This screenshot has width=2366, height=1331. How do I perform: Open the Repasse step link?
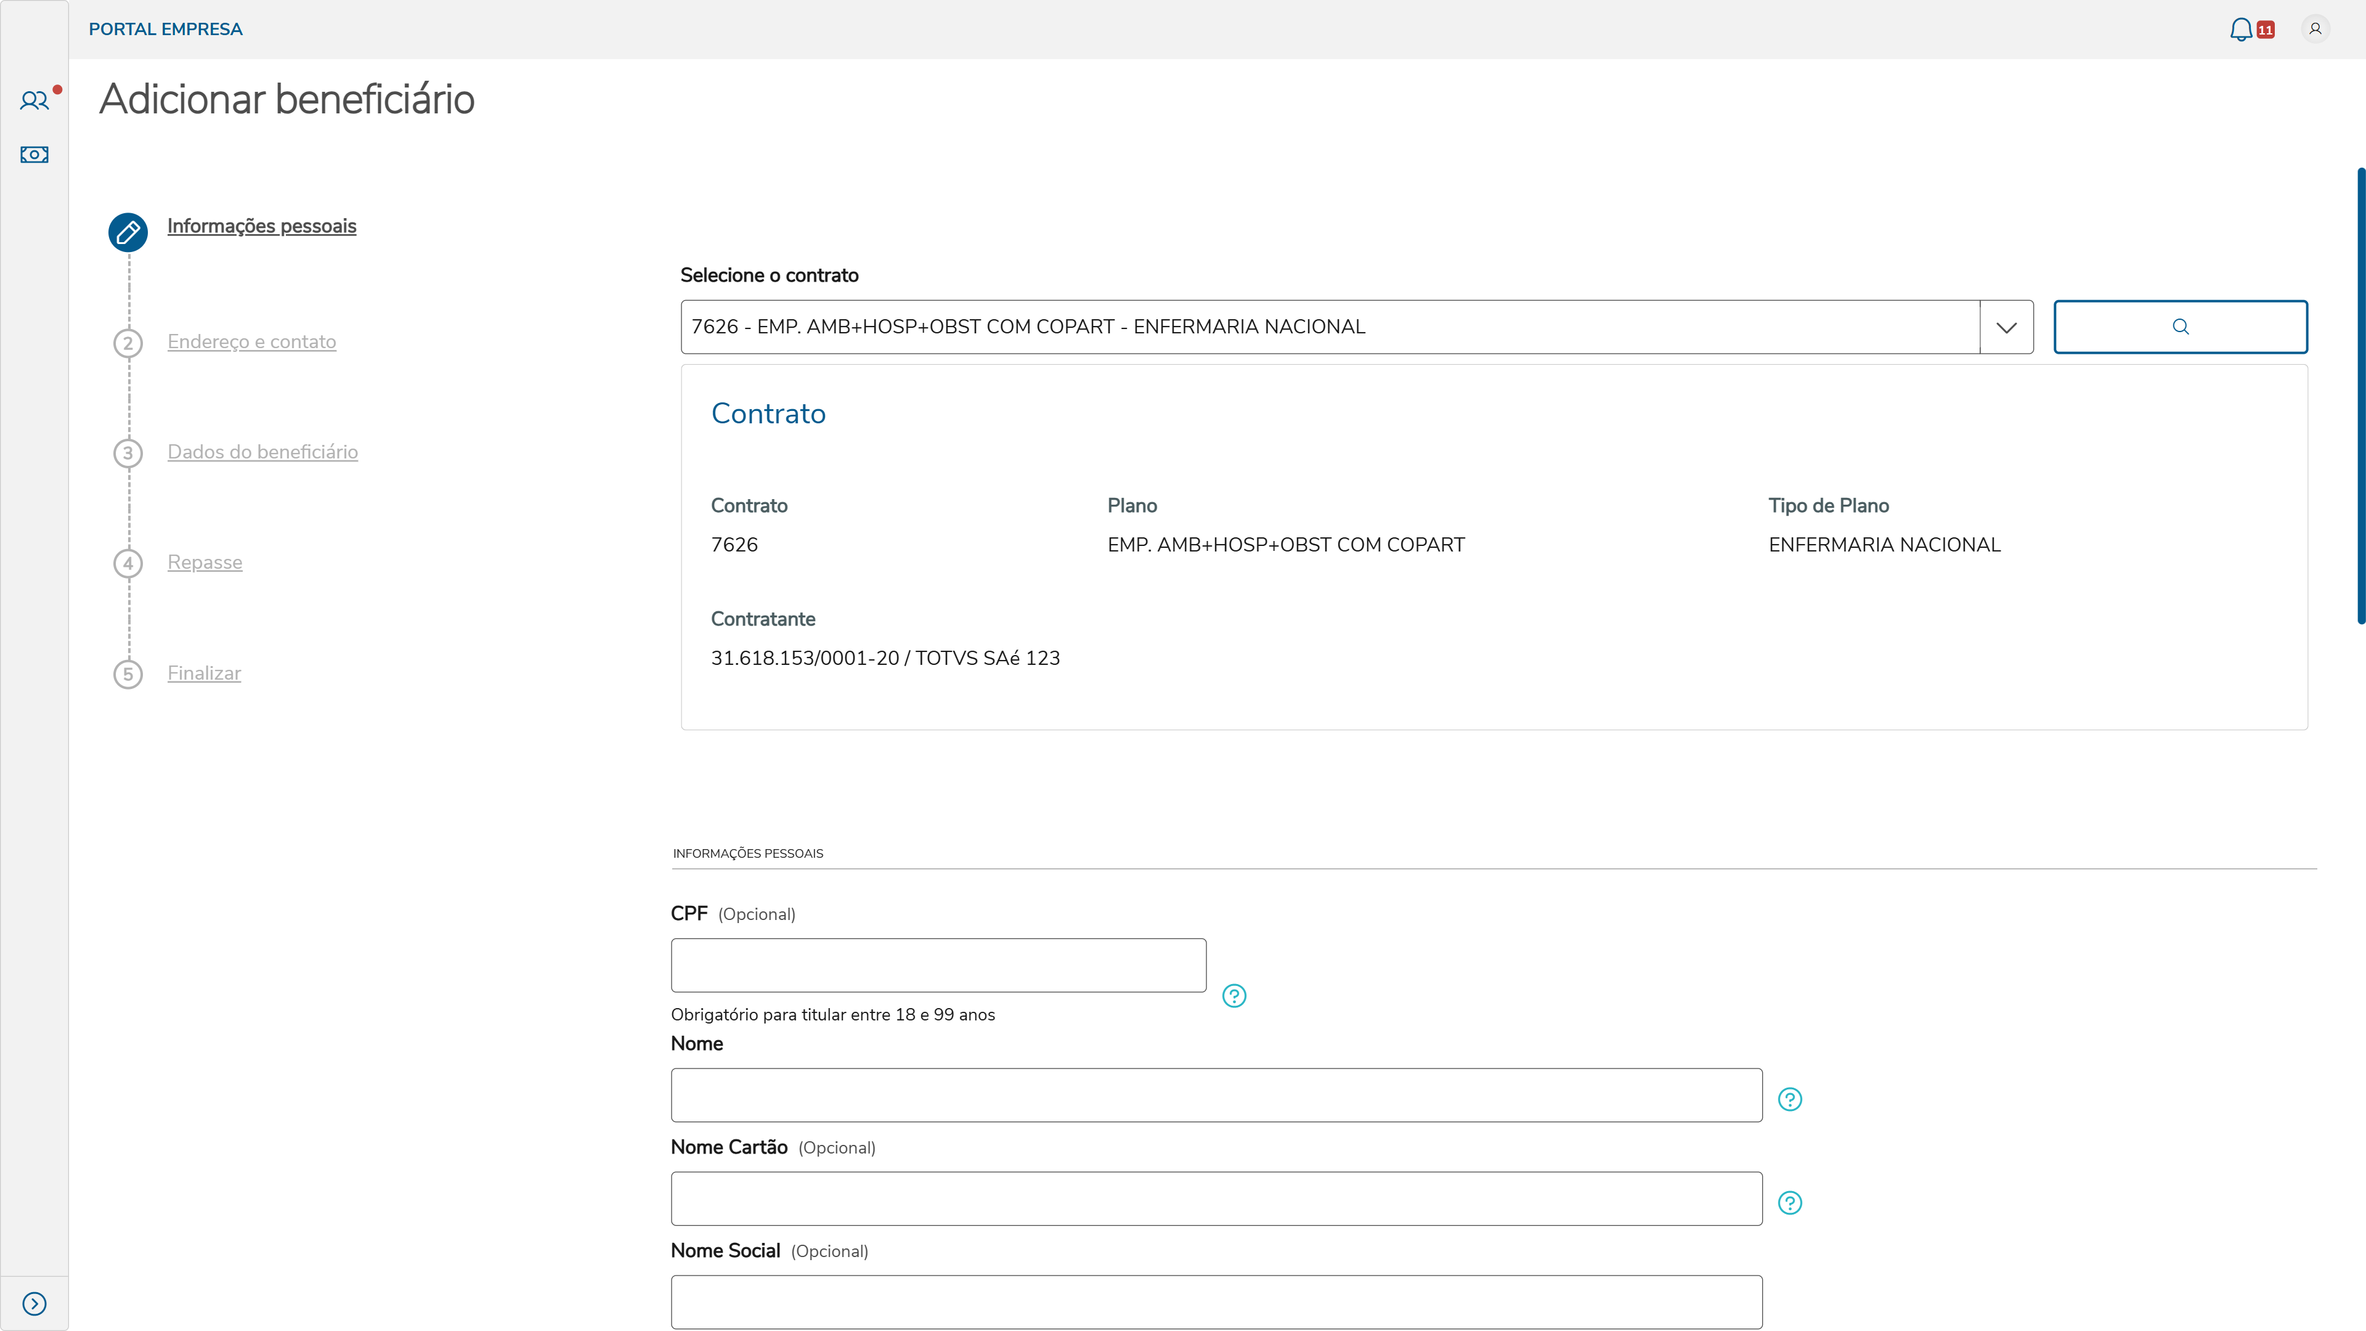coord(205,562)
